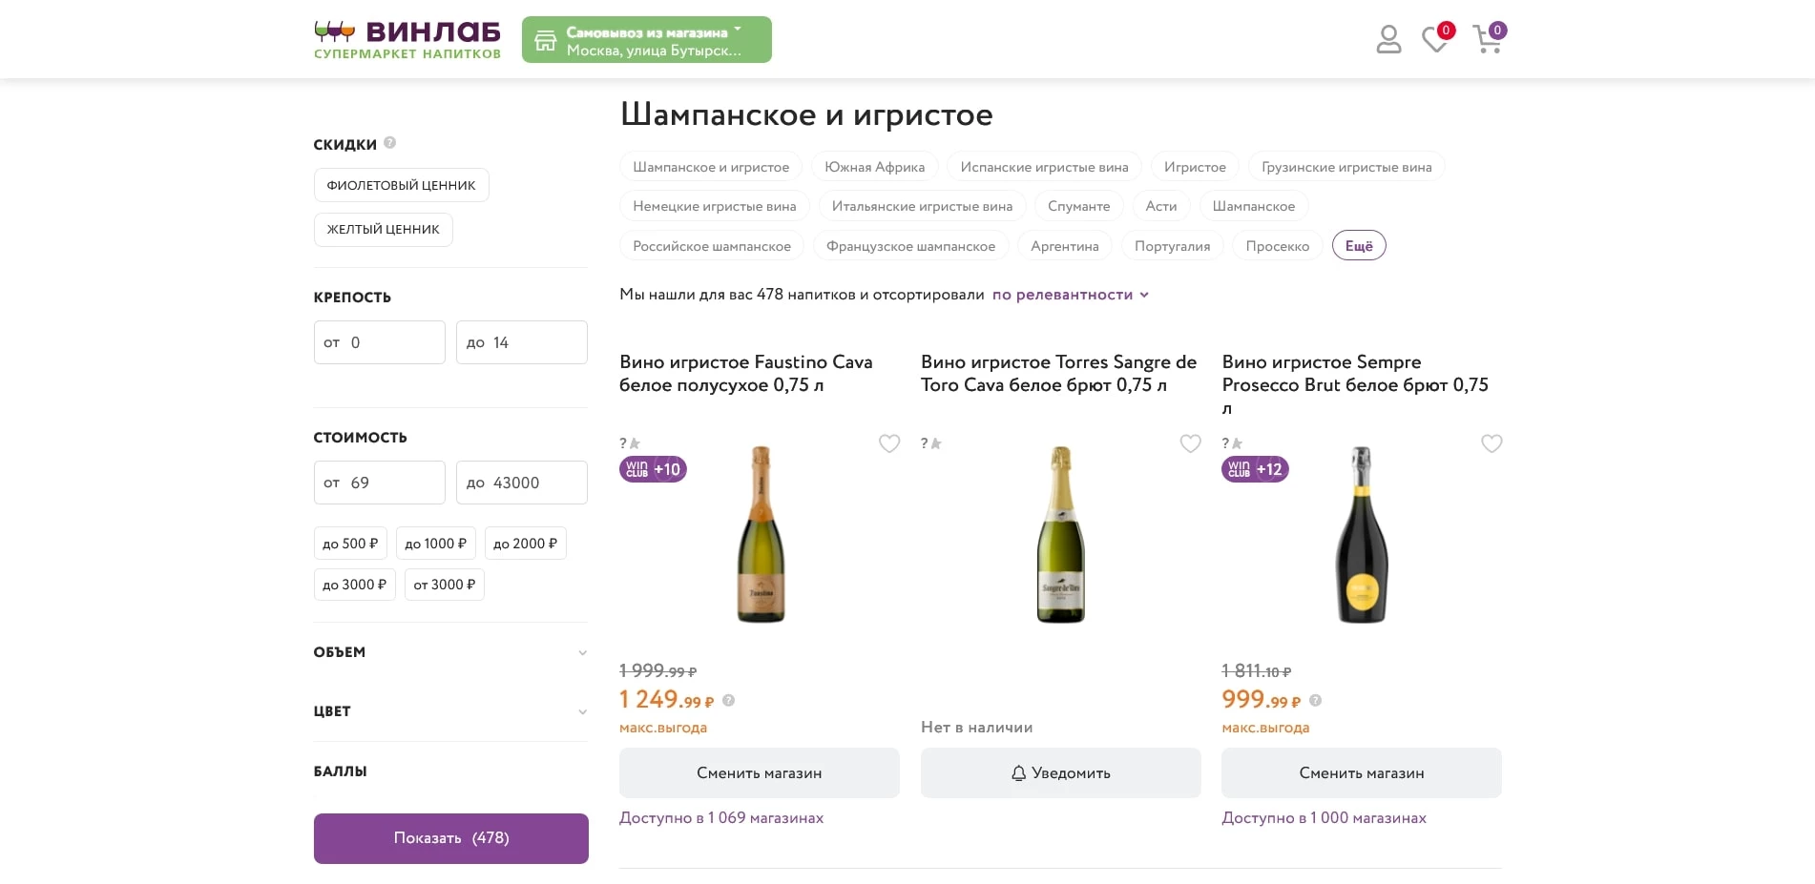Viewport: 1815px width, 884px height.
Task: Add Torres Sangre de Toro to favorites
Action: coord(1190,443)
